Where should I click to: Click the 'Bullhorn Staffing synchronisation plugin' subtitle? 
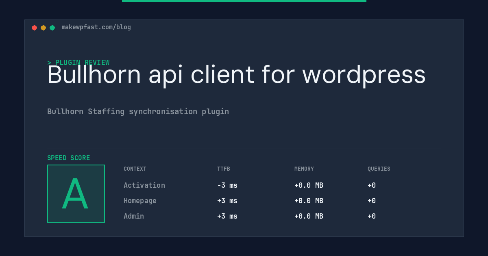[x=138, y=111]
